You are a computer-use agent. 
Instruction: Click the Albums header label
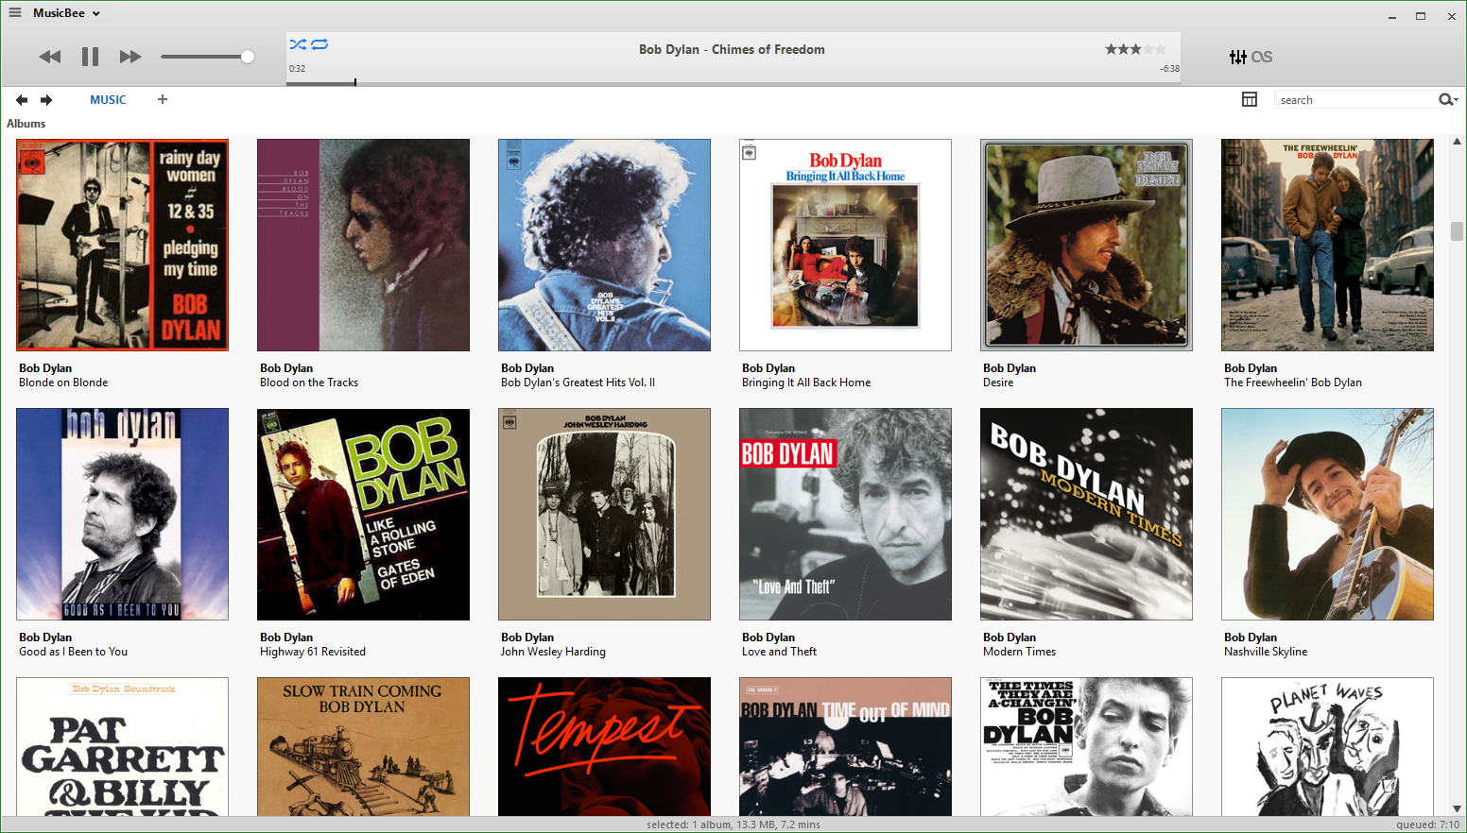[26, 124]
